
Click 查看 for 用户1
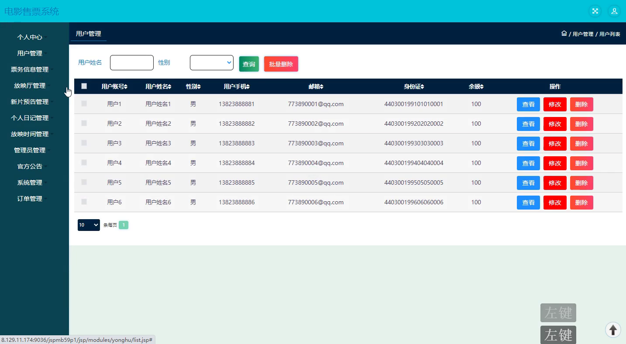click(x=528, y=104)
